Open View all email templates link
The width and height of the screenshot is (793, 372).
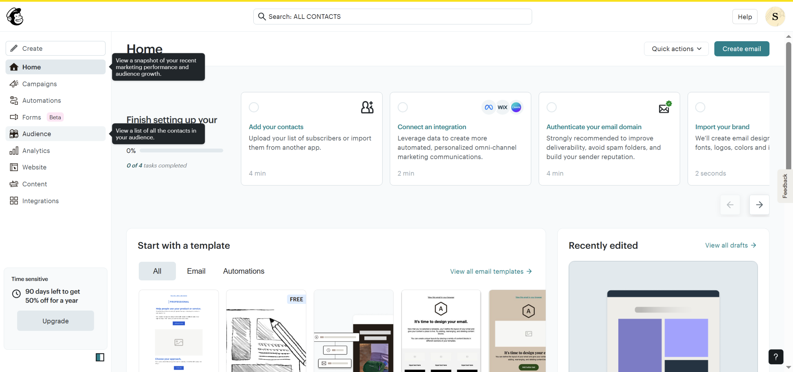click(x=491, y=271)
